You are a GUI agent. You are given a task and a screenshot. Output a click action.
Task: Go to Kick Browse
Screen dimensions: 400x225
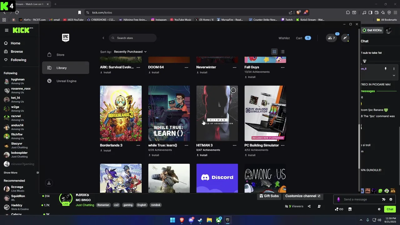[x=13, y=52]
